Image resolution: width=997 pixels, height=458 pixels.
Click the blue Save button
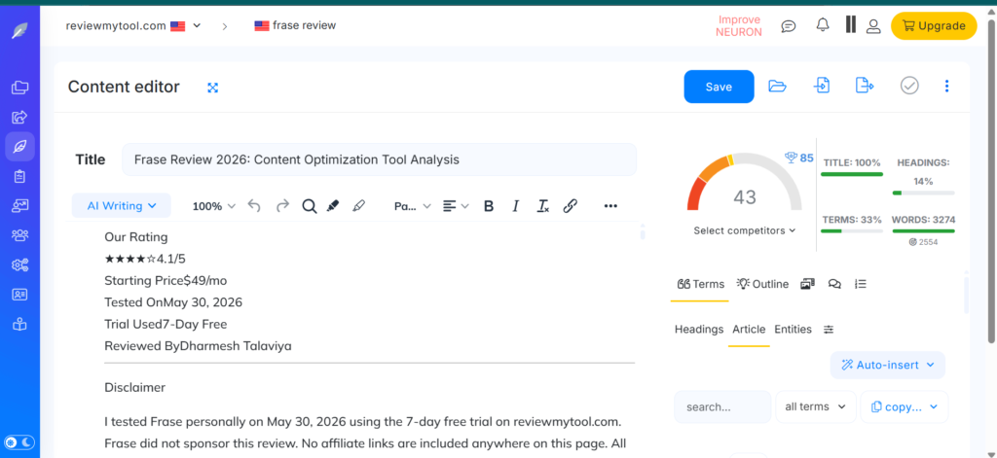719,87
